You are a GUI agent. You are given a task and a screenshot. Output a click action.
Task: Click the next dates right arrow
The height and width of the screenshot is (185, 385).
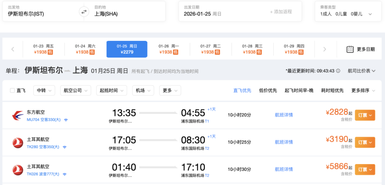point(324,49)
